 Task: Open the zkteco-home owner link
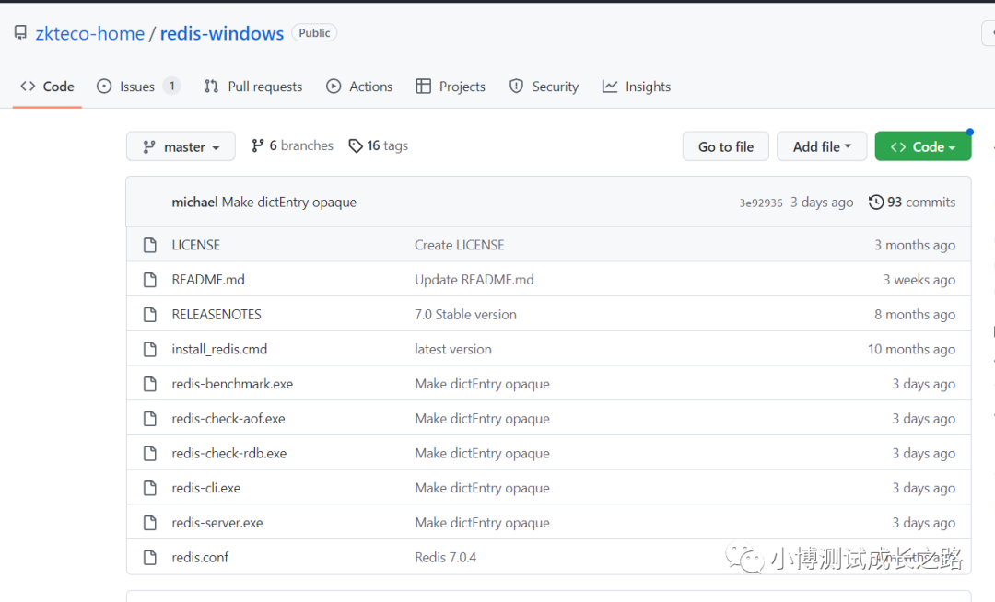(90, 33)
